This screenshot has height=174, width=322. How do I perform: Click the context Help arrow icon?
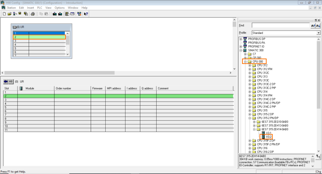click(x=86, y=14)
